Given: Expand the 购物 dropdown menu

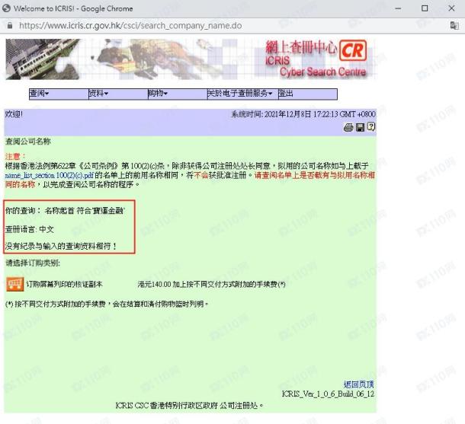Looking at the screenshot, I should (158, 94).
